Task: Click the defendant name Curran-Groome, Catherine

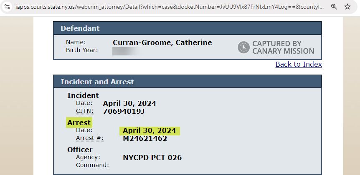Action: [162, 42]
